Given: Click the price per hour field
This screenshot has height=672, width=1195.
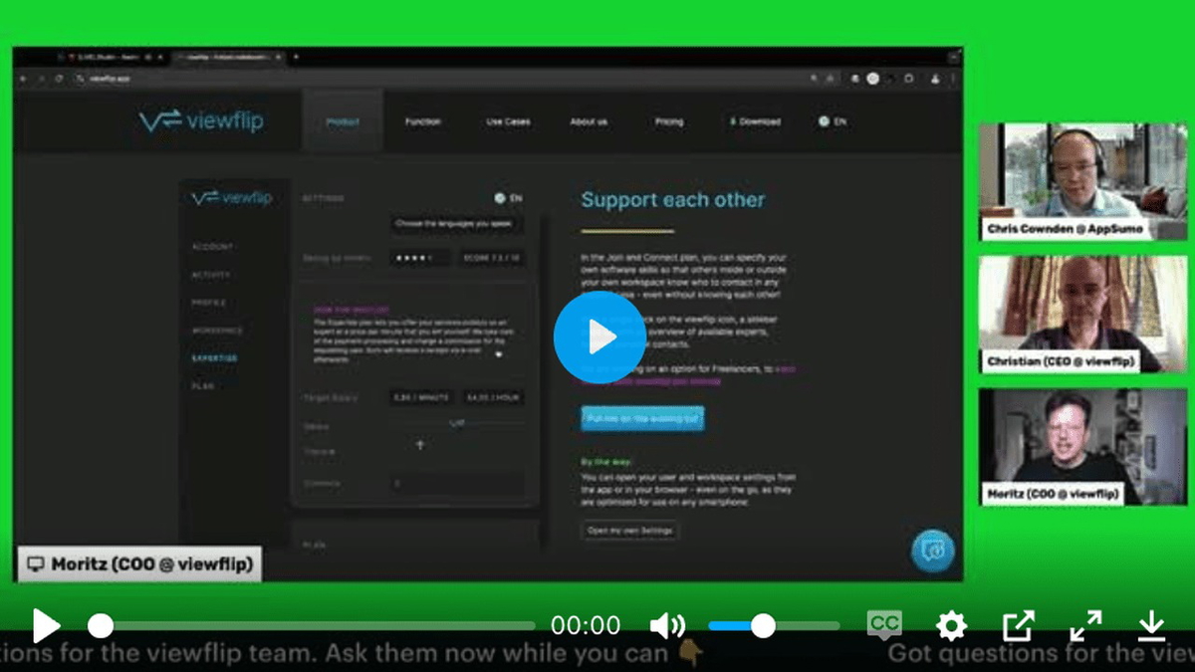Looking at the screenshot, I should [x=493, y=397].
